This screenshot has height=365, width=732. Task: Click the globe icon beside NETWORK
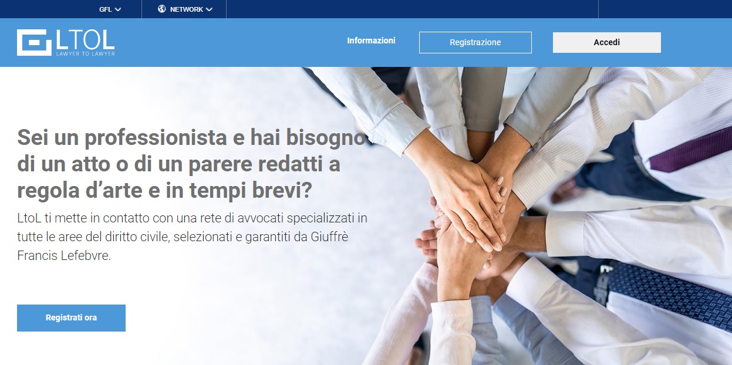click(162, 9)
